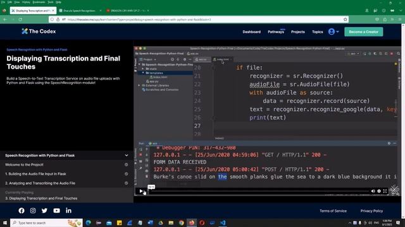Open The Codex YouTube channel

(56, 211)
